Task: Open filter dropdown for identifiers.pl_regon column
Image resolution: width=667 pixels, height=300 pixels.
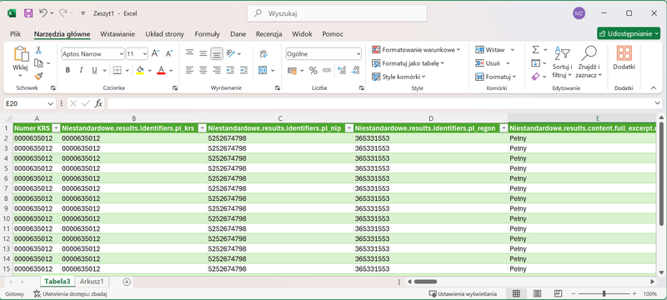Action: [x=504, y=128]
